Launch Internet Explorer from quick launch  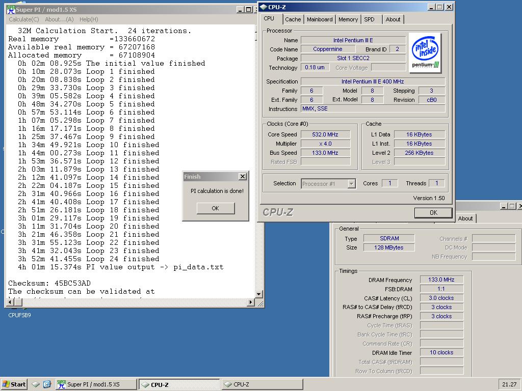(47, 384)
